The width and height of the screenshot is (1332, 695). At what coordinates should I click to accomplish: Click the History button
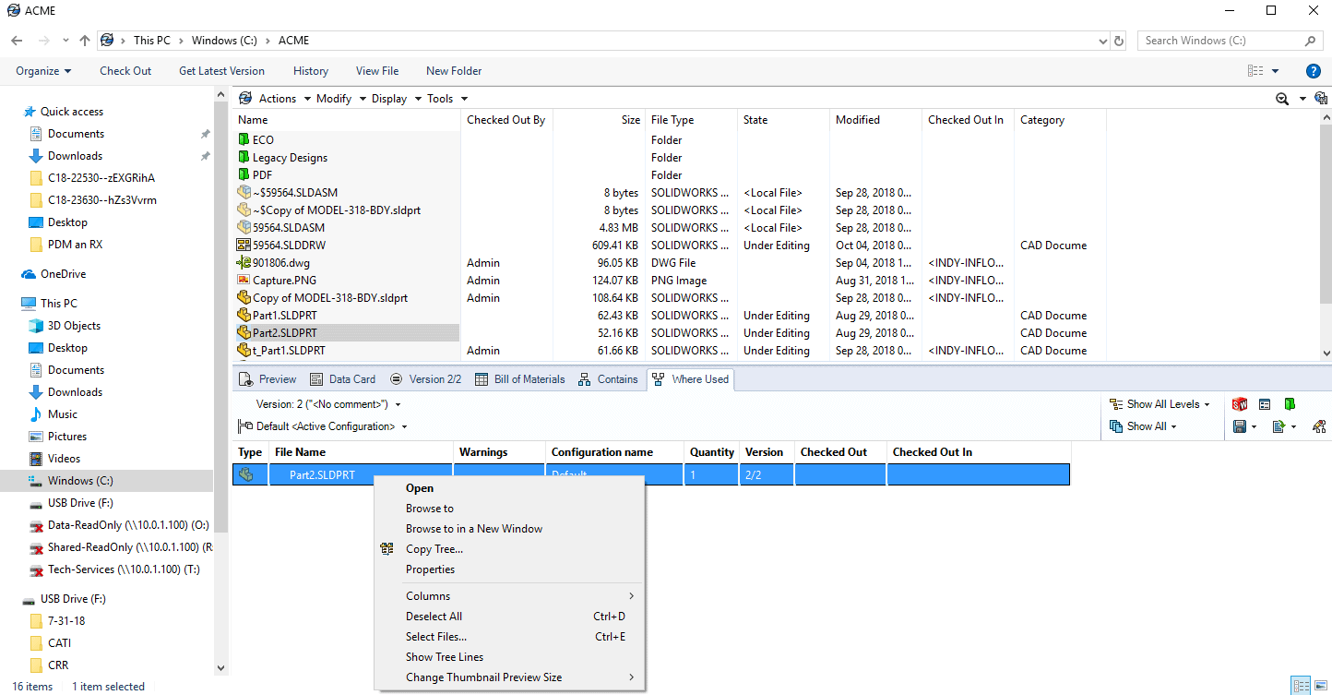pos(311,71)
